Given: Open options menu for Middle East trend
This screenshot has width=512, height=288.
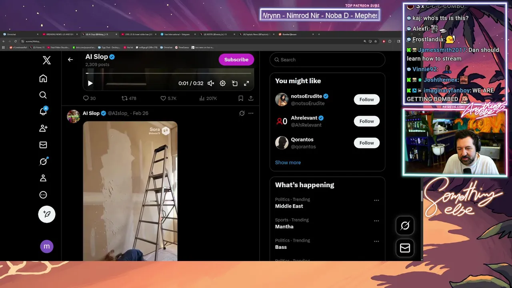Looking at the screenshot, I should click(376, 200).
